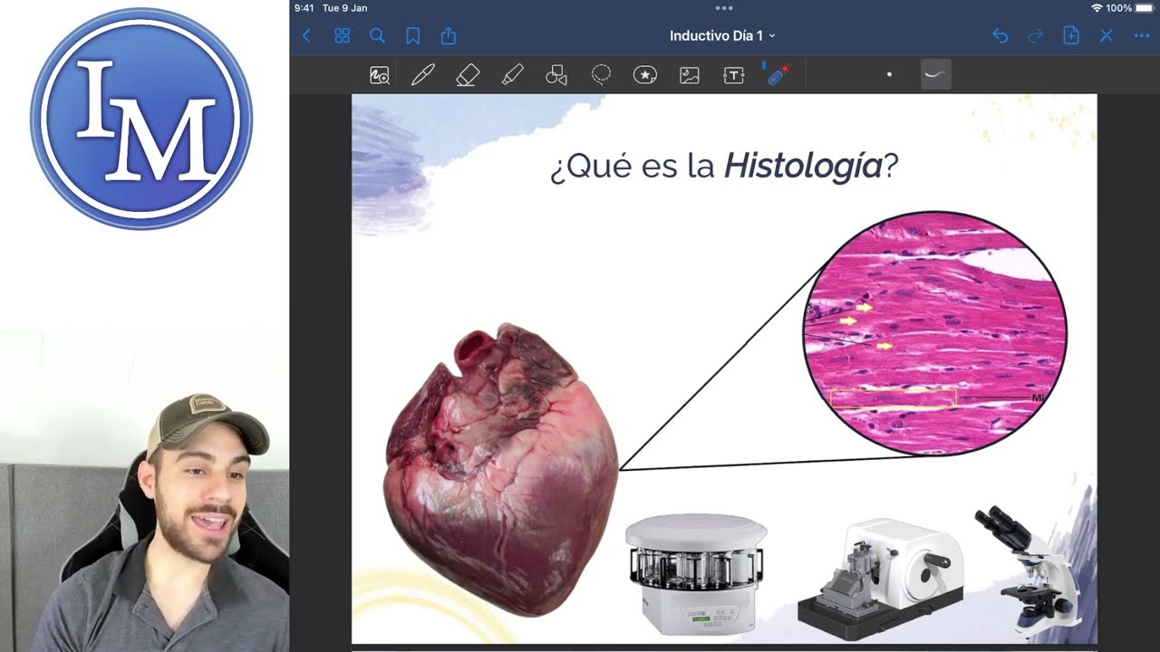Screen dimensions: 1160x652
Task: Close the editing toolbar with the X
Action: click(x=1107, y=36)
